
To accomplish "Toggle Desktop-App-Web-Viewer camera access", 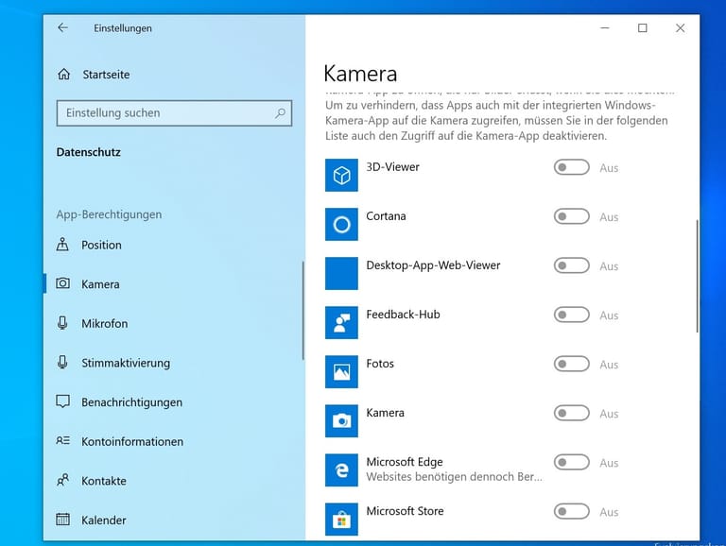I will 571,265.
